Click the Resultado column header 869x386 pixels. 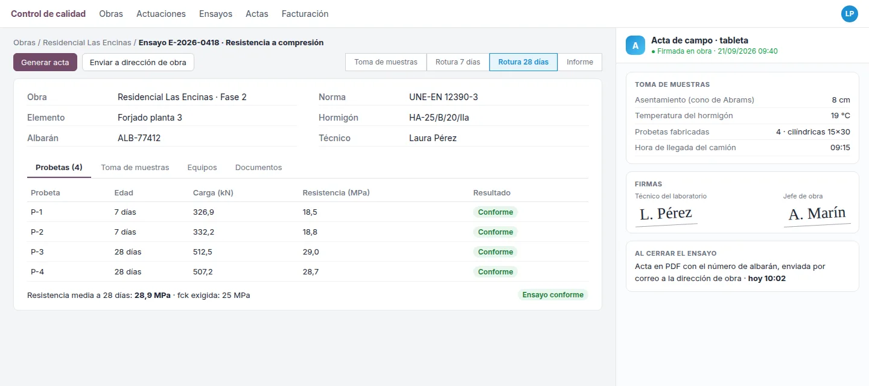pyautogui.click(x=492, y=193)
